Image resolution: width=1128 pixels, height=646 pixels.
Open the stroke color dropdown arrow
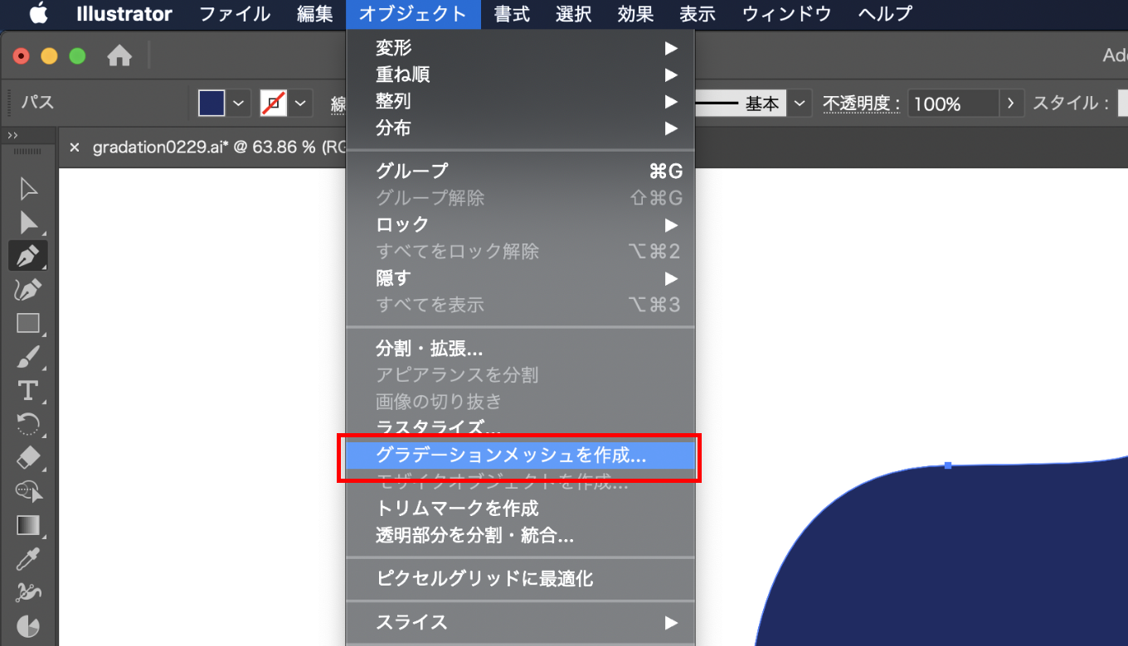300,104
